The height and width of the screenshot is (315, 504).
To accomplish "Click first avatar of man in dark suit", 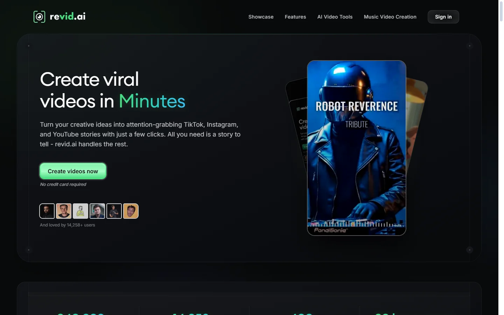I will coord(47,211).
